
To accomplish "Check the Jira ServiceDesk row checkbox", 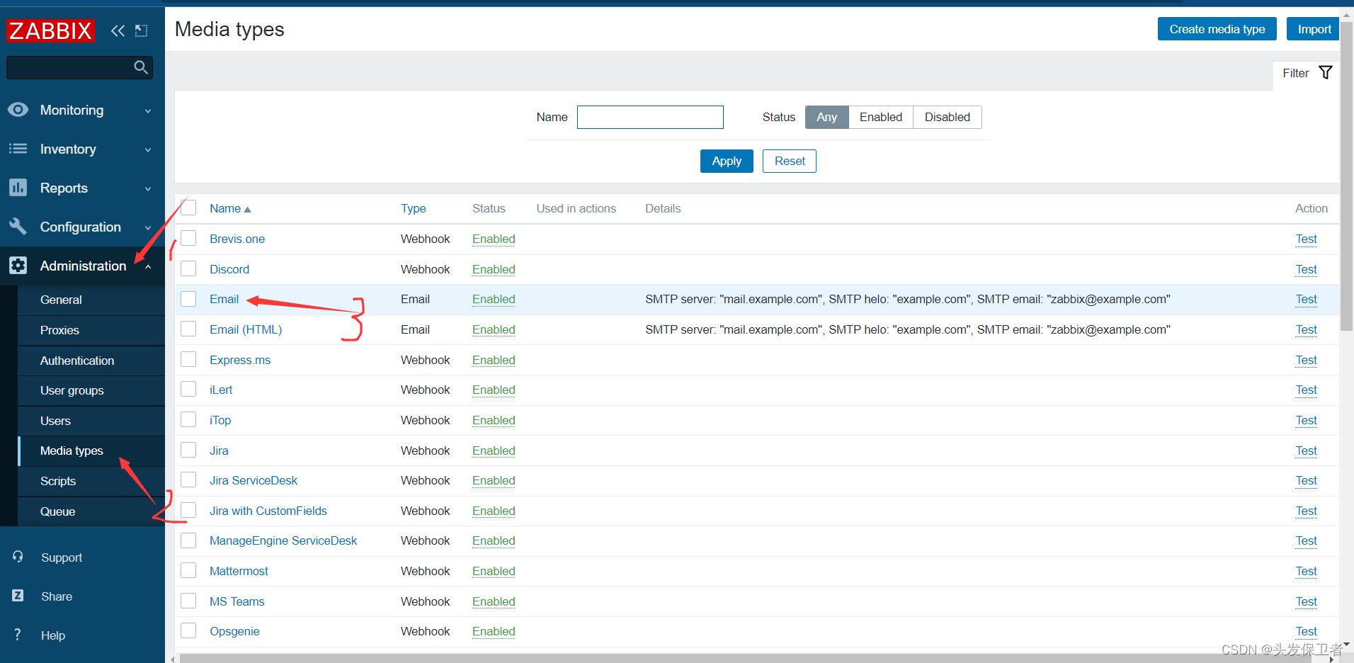I will (x=188, y=480).
